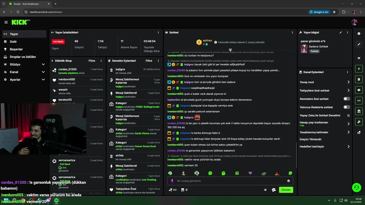Screen dimensions: 365x205
Task: Open Discord from the taskbar
Action: pyautogui.click(x=48, y=200)
